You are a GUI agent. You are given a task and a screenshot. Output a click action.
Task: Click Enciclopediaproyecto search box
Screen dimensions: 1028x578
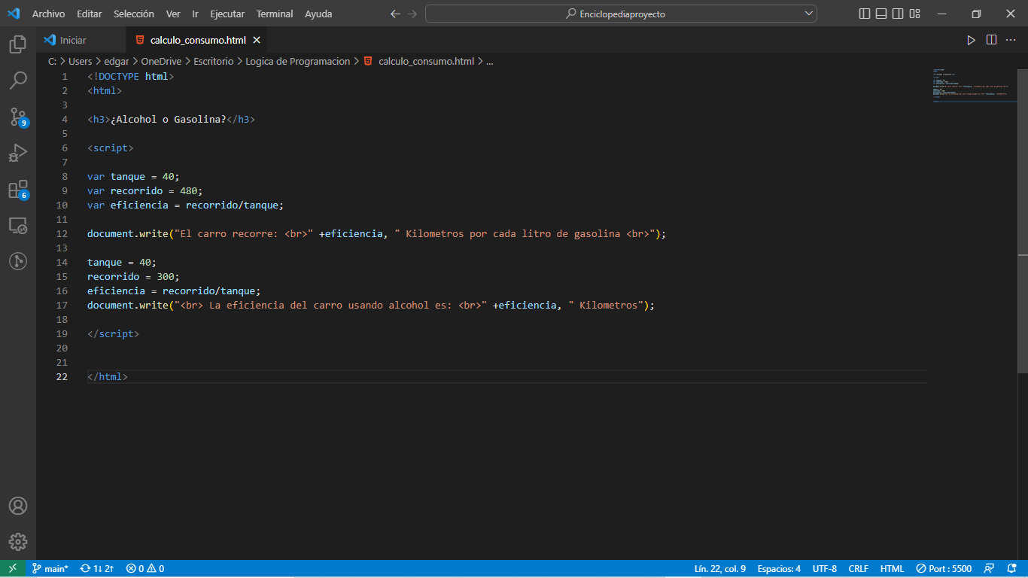coord(621,14)
